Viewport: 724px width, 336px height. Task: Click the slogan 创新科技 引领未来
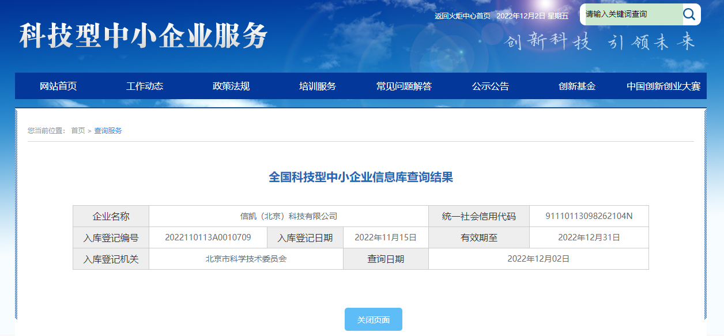tap(600, 42)
